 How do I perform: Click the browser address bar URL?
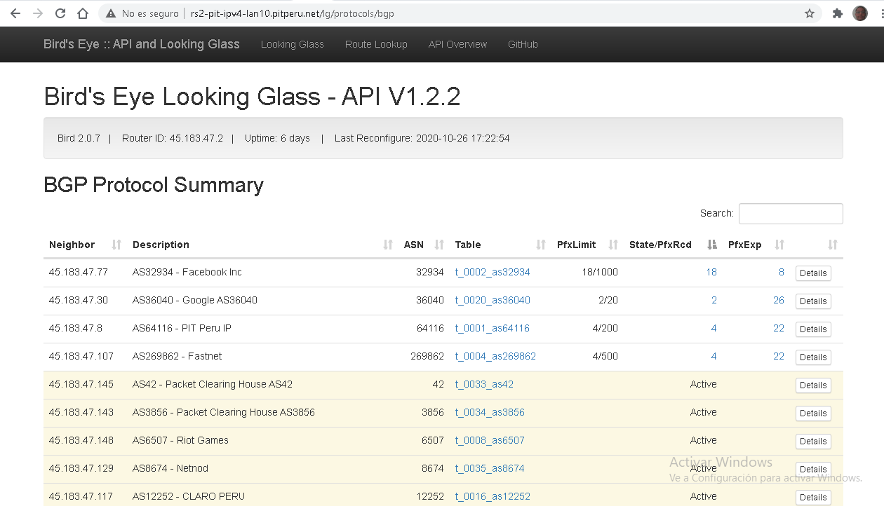[292, 13]
